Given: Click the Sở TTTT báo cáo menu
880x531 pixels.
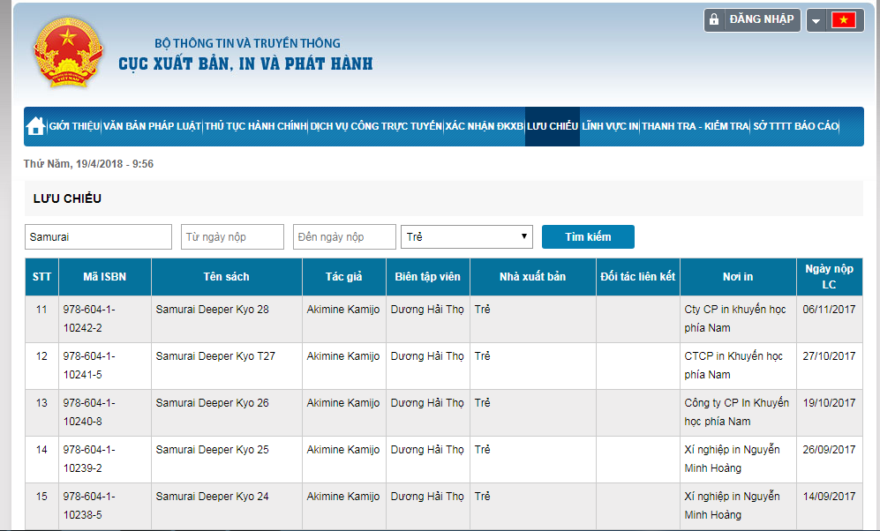Looking at the screenshot, I should [795, 126].
